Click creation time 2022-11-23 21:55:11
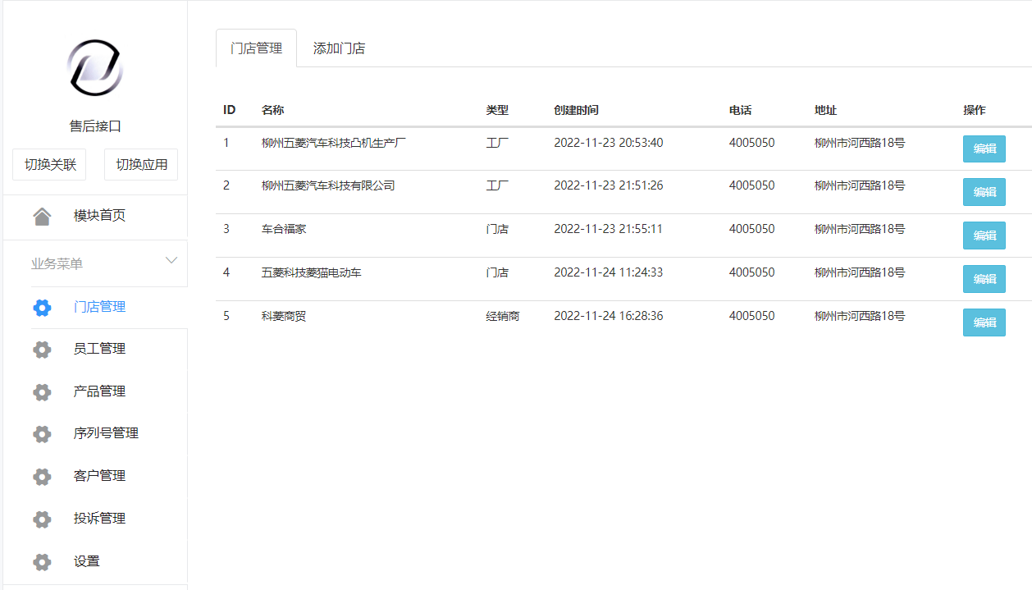This screenshot has height=590, width=1032. click(x=608, y=229)
